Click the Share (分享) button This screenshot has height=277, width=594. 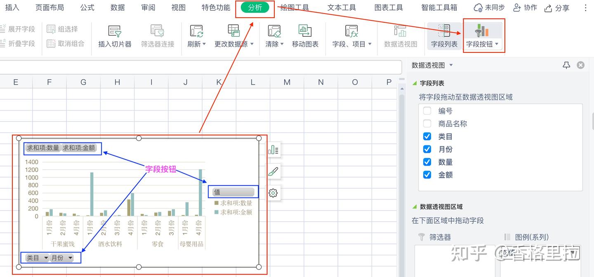pyautogui.click(x=556, y=8)
